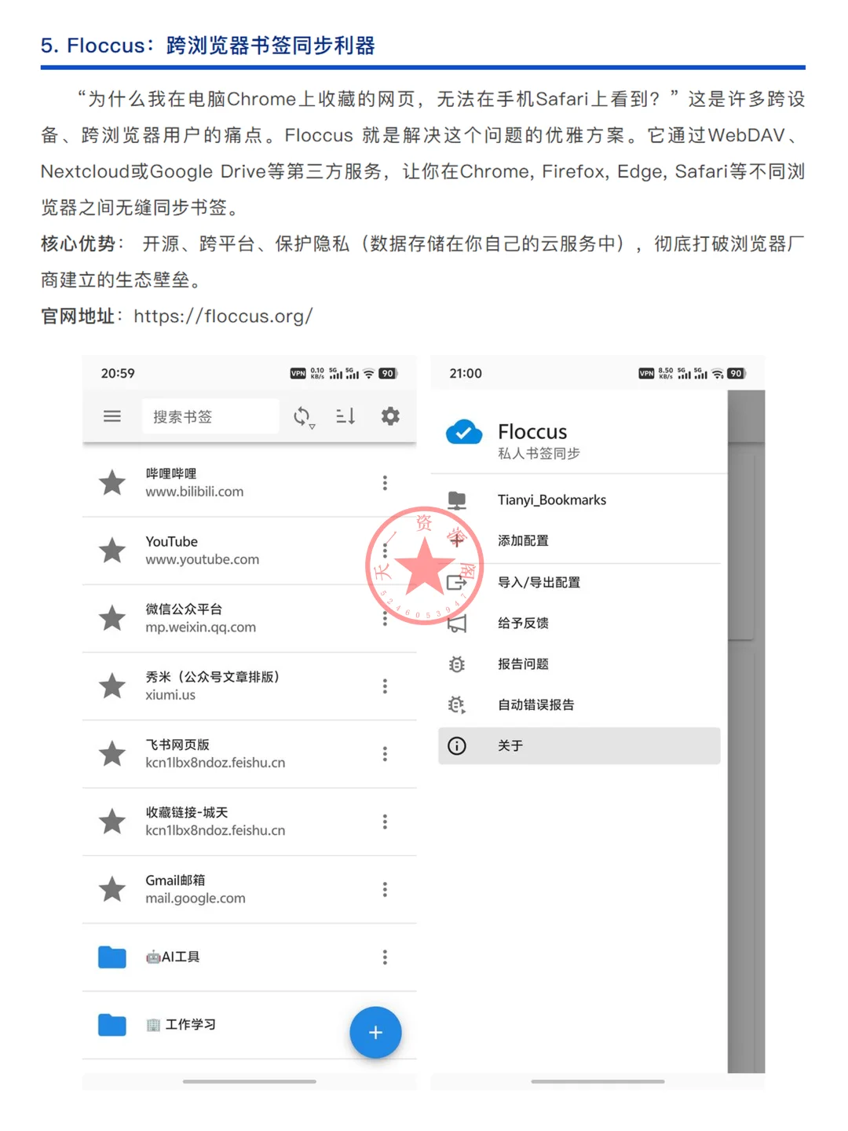Screen dimensions: 848x1131
Task: Open settings via the gear icon
Action: (x=390, y=416)
